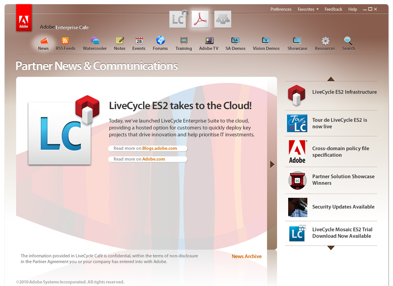The image size is (393, 286).
Task: Go to the Training section label
Action: (x=184, y=48)
